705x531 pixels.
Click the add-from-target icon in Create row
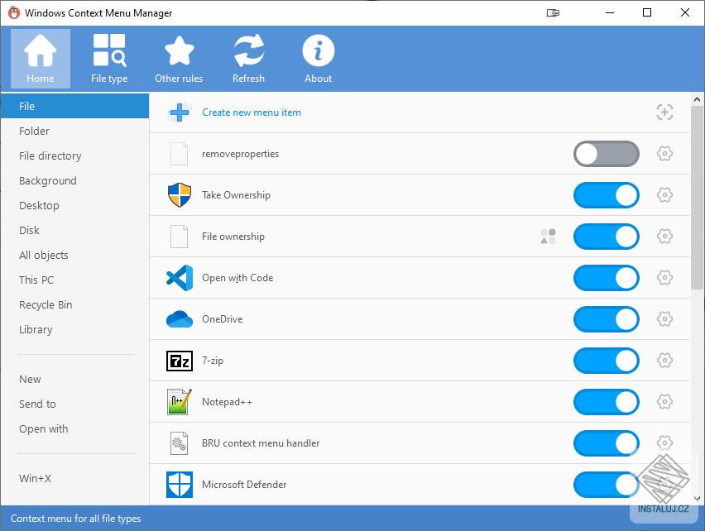tap(664, 112)
